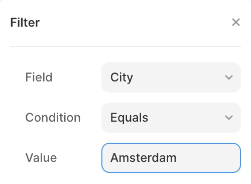Viewport: 251px width, 184px height.
Task: Dismiss the Filter panel using the top-right X
Action: click(x=236, y=22)
